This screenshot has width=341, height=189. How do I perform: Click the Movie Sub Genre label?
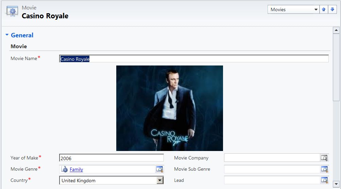pyautogui.click(x=192, y=169)
